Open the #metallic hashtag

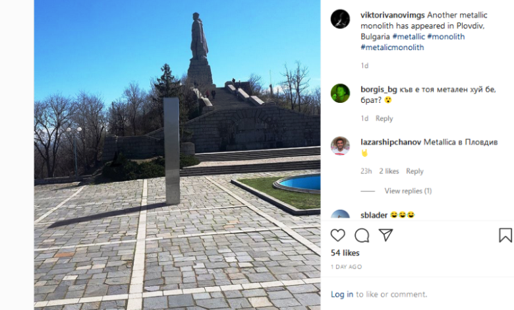tap(409, 36)
